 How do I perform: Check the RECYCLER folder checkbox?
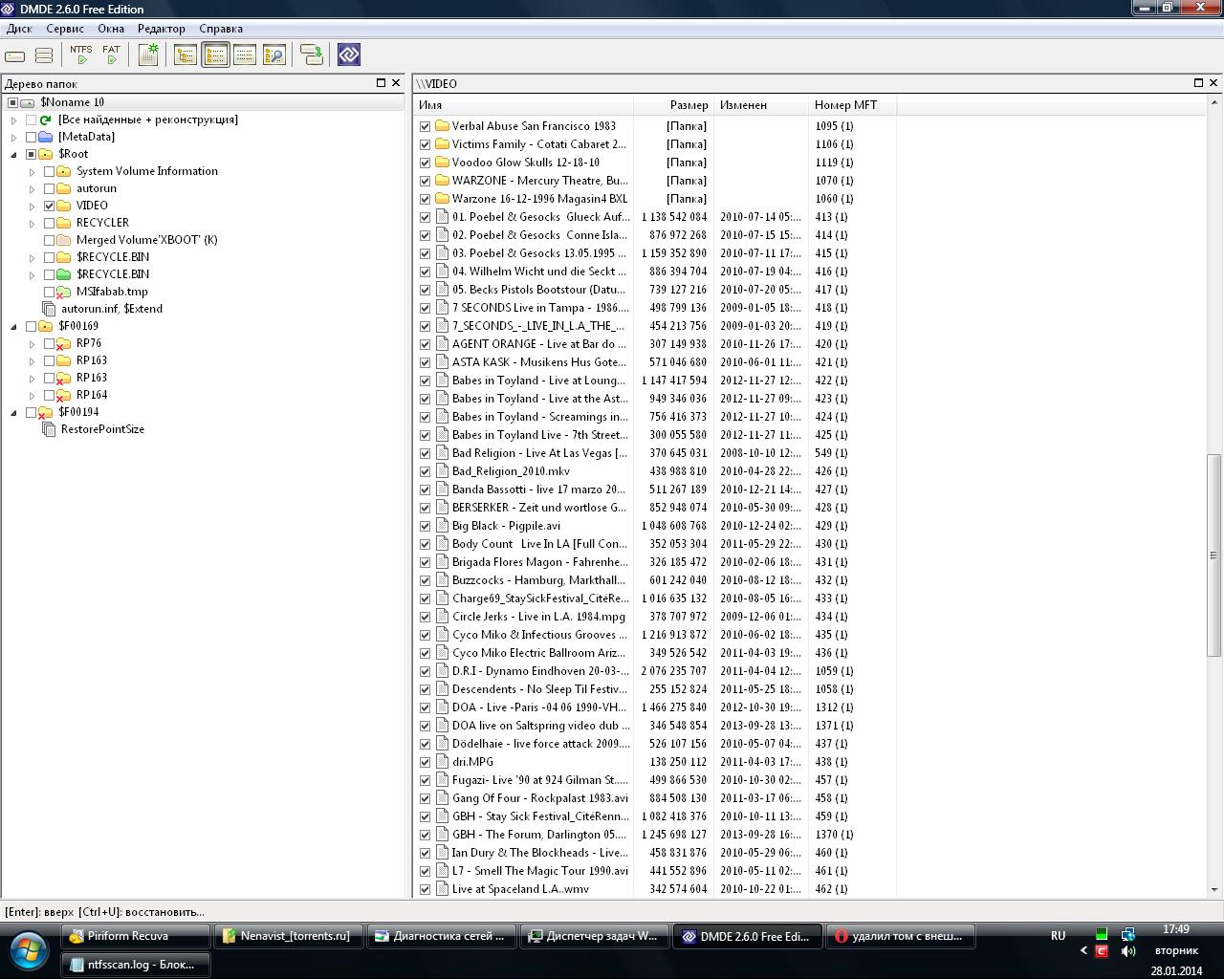(50, 223)
